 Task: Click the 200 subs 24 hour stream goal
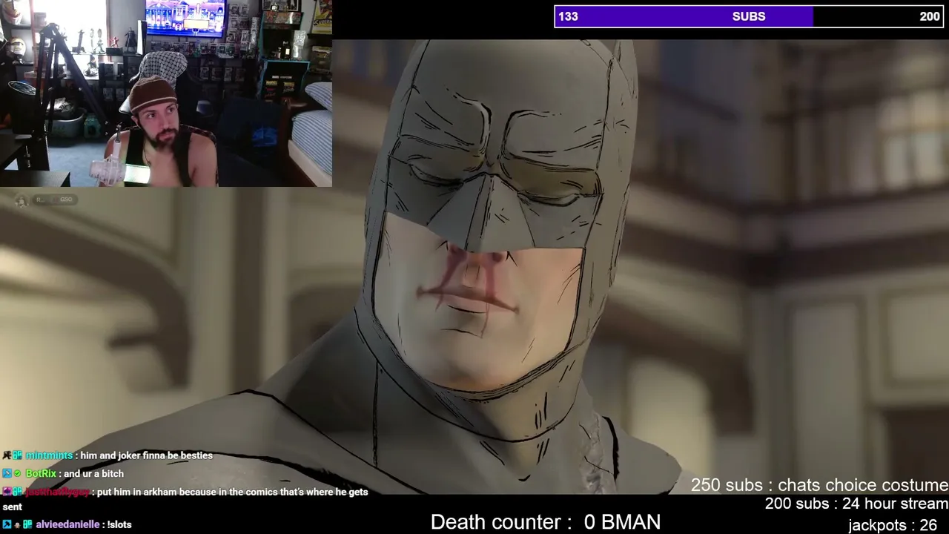click(856, 504)
